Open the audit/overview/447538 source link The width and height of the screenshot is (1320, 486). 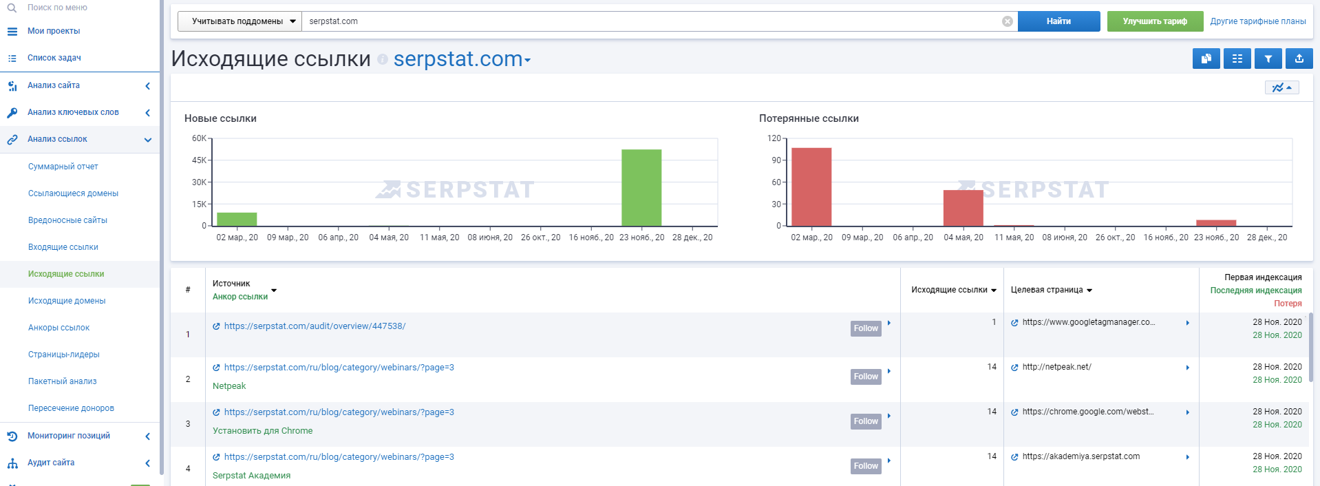[x=315, y=326]
